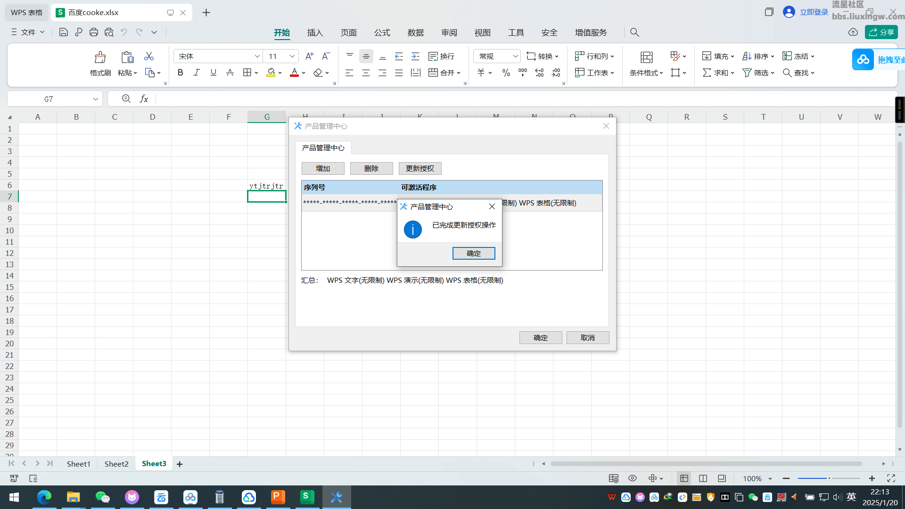The width and height of the screenshot is (905, 509).
Task: Toggle Strikethrough formatting
Action: (230, 73)
